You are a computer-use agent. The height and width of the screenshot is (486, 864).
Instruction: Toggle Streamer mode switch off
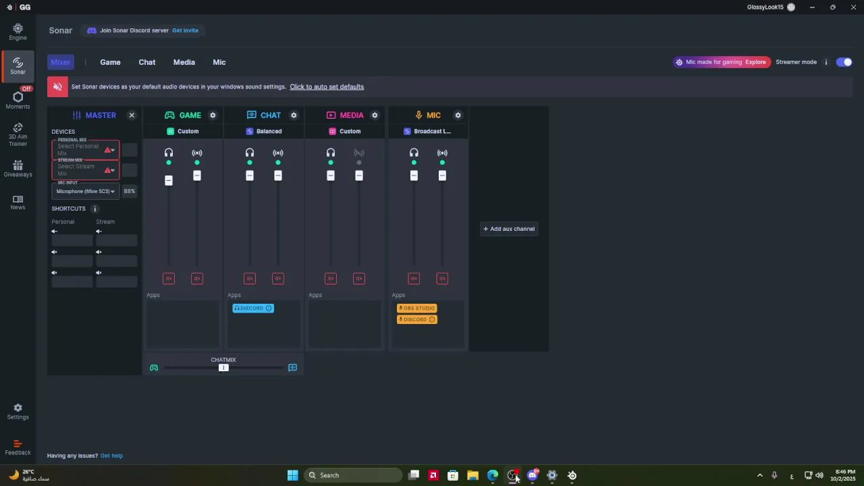(844, 62)
